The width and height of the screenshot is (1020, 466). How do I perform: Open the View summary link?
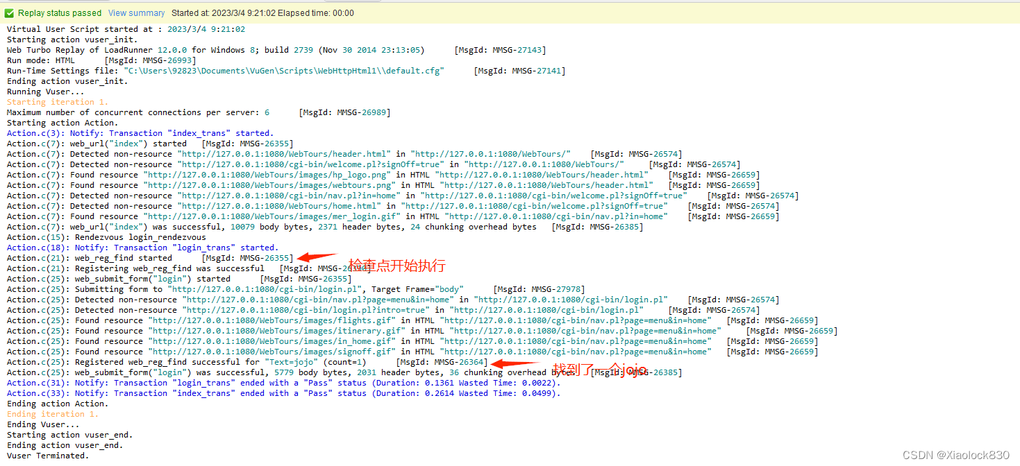tap(136, 12)
